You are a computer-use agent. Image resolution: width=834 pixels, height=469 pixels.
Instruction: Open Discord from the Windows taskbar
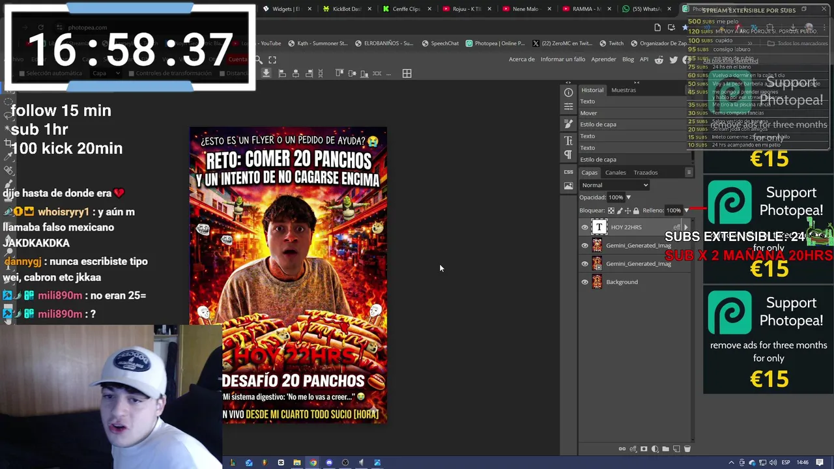(x=329, y=462)
